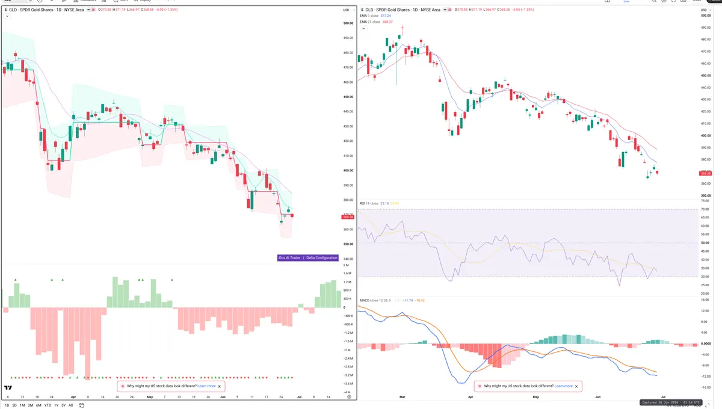This screenshot has width=722, height=409.
Task: Dismiss the right chart US stock data notice
Action: 576,386
